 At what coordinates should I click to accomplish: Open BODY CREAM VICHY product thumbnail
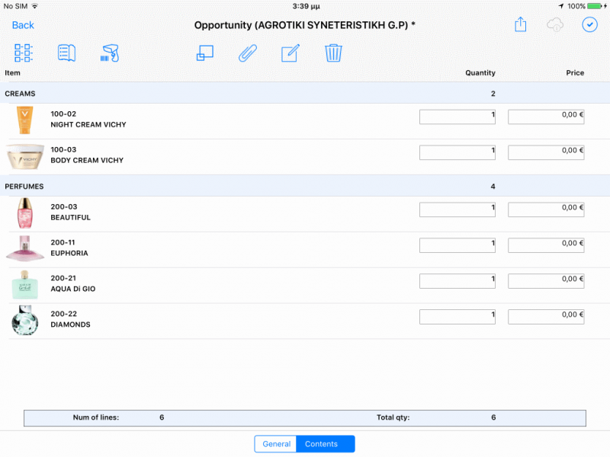[x=25, y=156]
